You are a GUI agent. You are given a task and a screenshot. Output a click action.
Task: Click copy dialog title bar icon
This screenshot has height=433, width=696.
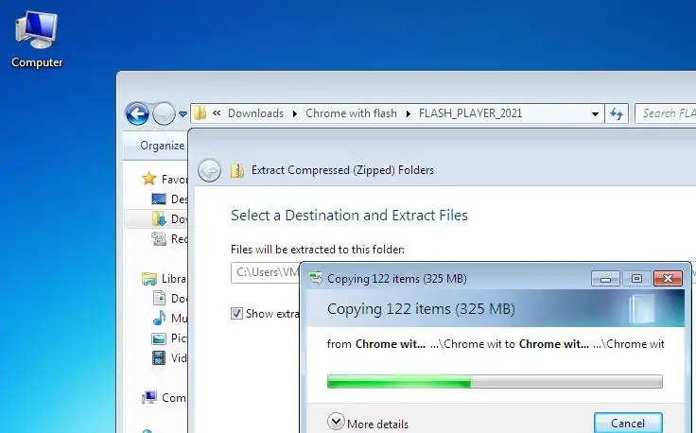pyautogui.click(x=316, y=278)
